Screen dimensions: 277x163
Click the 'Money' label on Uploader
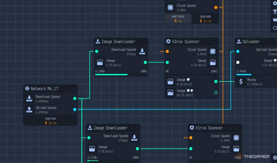[x=252, y=80]
